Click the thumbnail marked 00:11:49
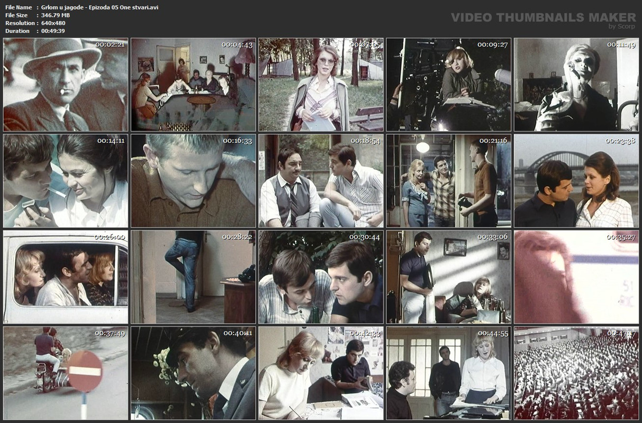Screen dimensions: 642x423 (x=576, y=85)
